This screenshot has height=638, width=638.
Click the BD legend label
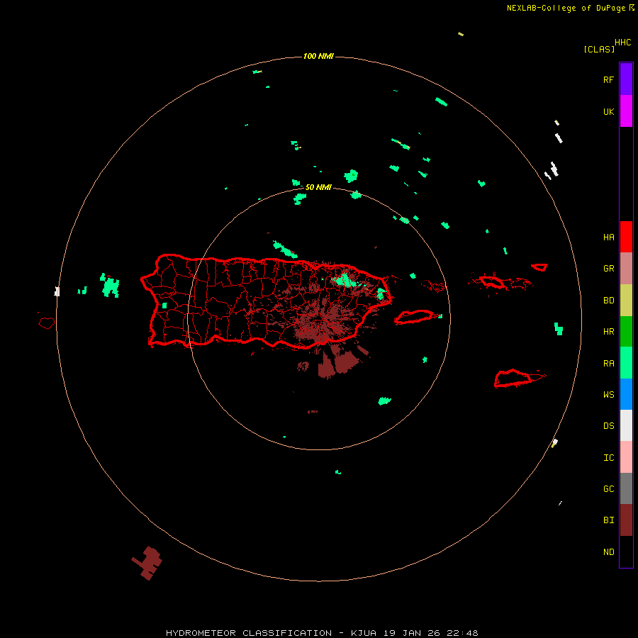(x=608, y=301)
